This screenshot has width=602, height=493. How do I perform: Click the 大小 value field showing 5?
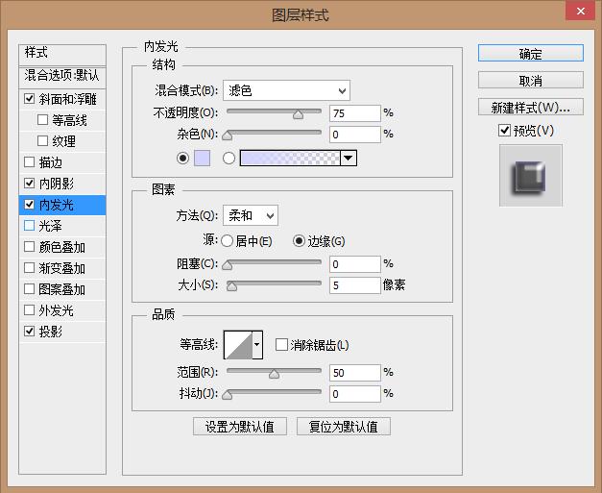[354, 285]
